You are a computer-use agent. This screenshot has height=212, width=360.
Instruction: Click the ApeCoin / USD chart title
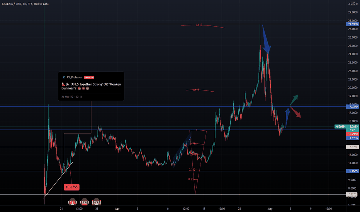pyautogui.click(x=25, y=4)
